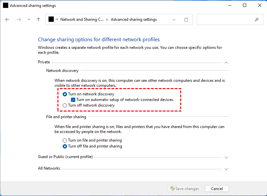This screenshot has height=196, width=267.
Task: Click the address bar location icon
Action: pos(51,19)
